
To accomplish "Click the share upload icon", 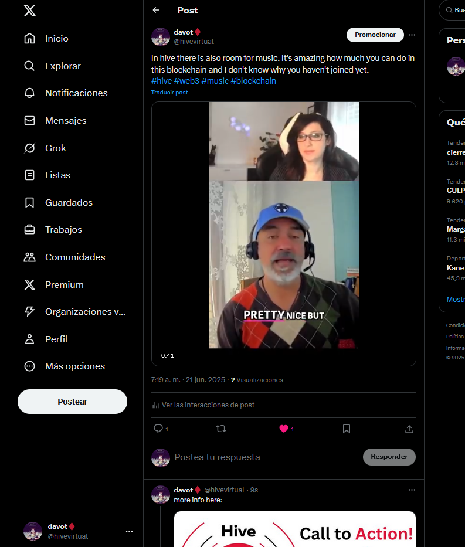I will (409, 429).
